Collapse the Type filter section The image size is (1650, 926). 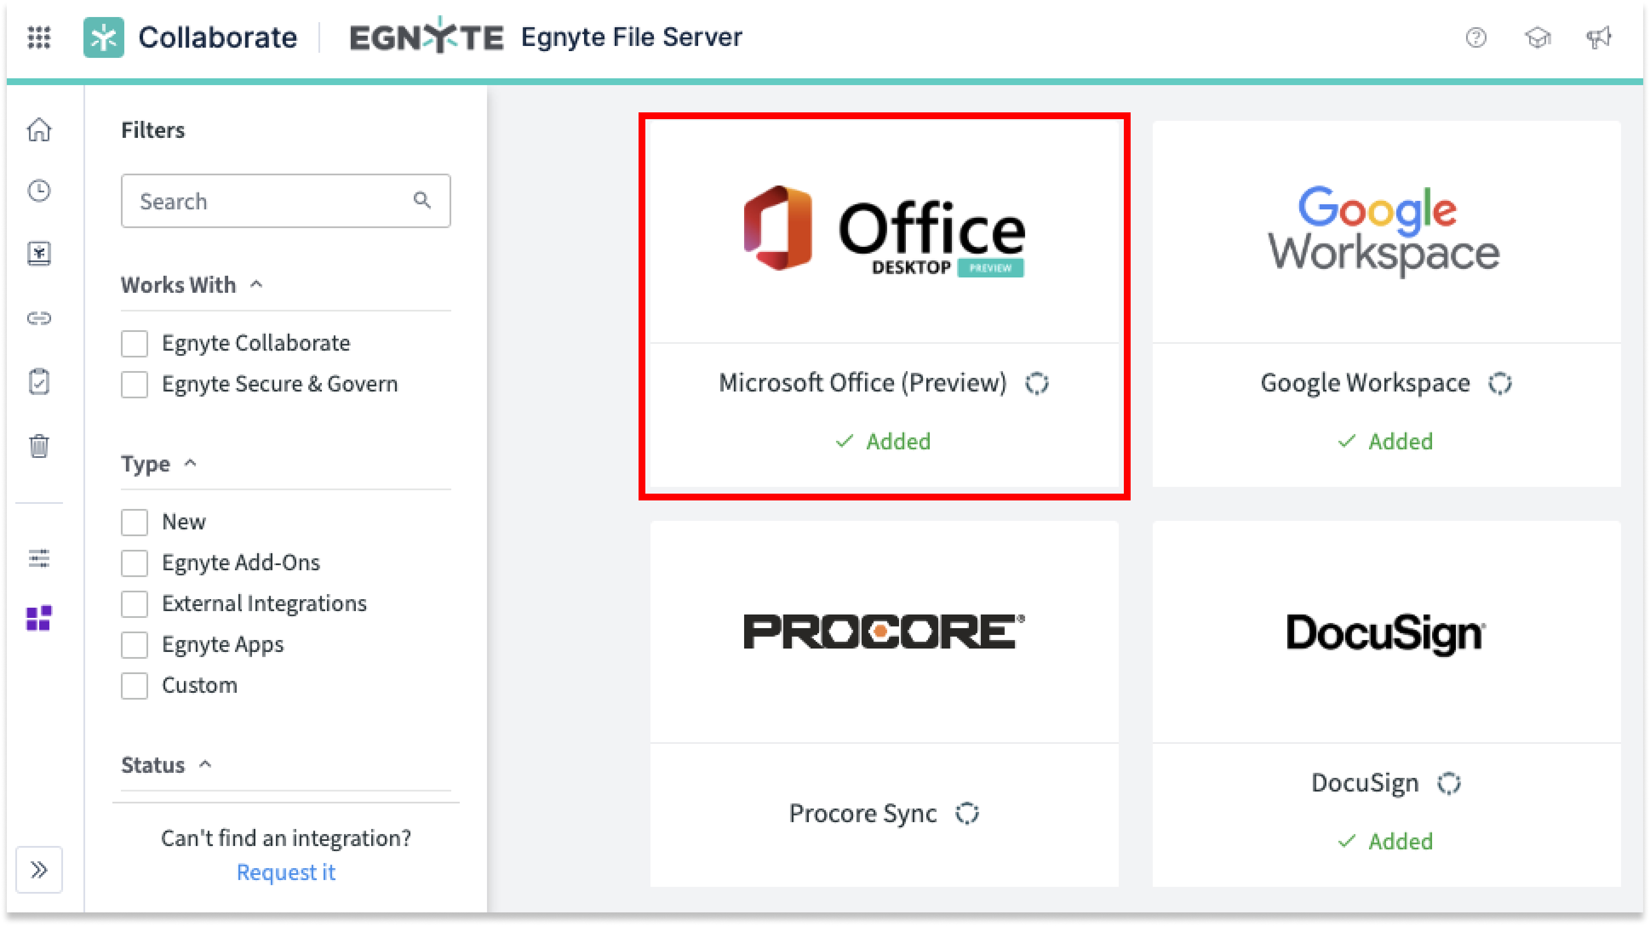pos(190,463)
